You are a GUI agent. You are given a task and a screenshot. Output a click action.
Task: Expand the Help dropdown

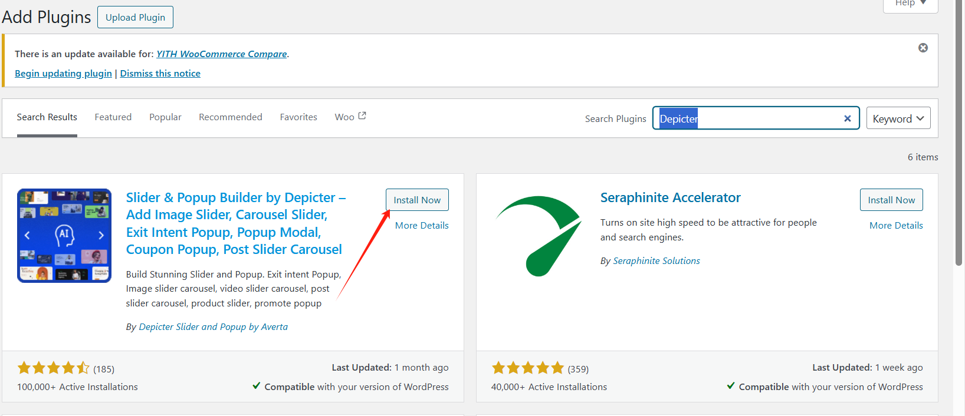(x=910, y=4)
